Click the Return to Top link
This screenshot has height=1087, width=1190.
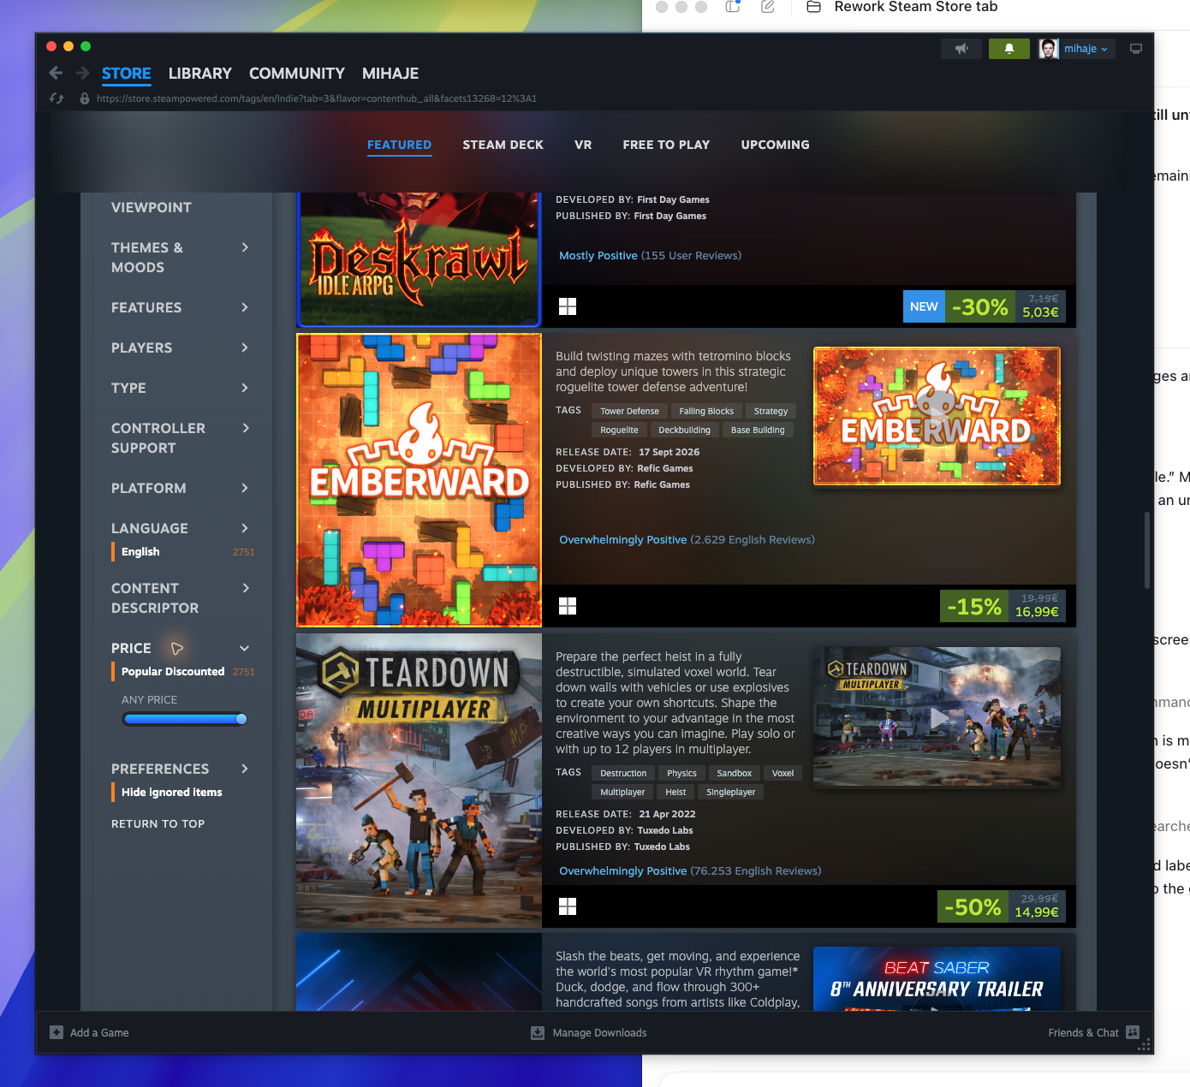tap(158, 823)
